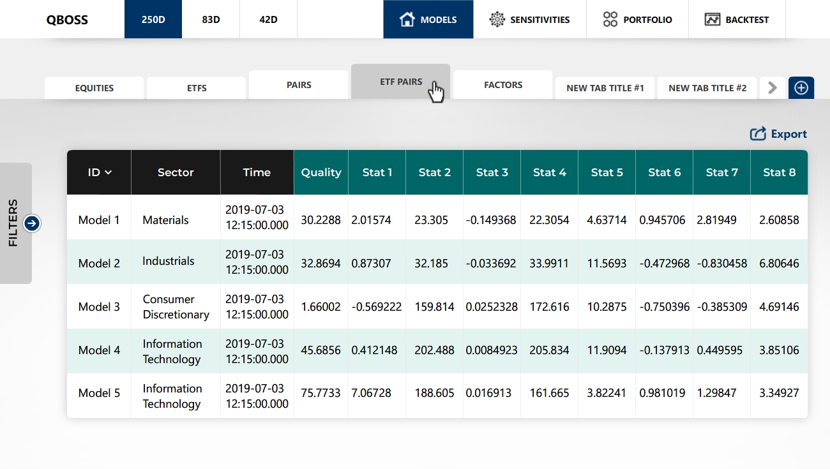Expand Filters panel with arrow icon
Image resolution: width=830 pixels, height=469 pixels.
pyautogui.click(x=32, y=223)
